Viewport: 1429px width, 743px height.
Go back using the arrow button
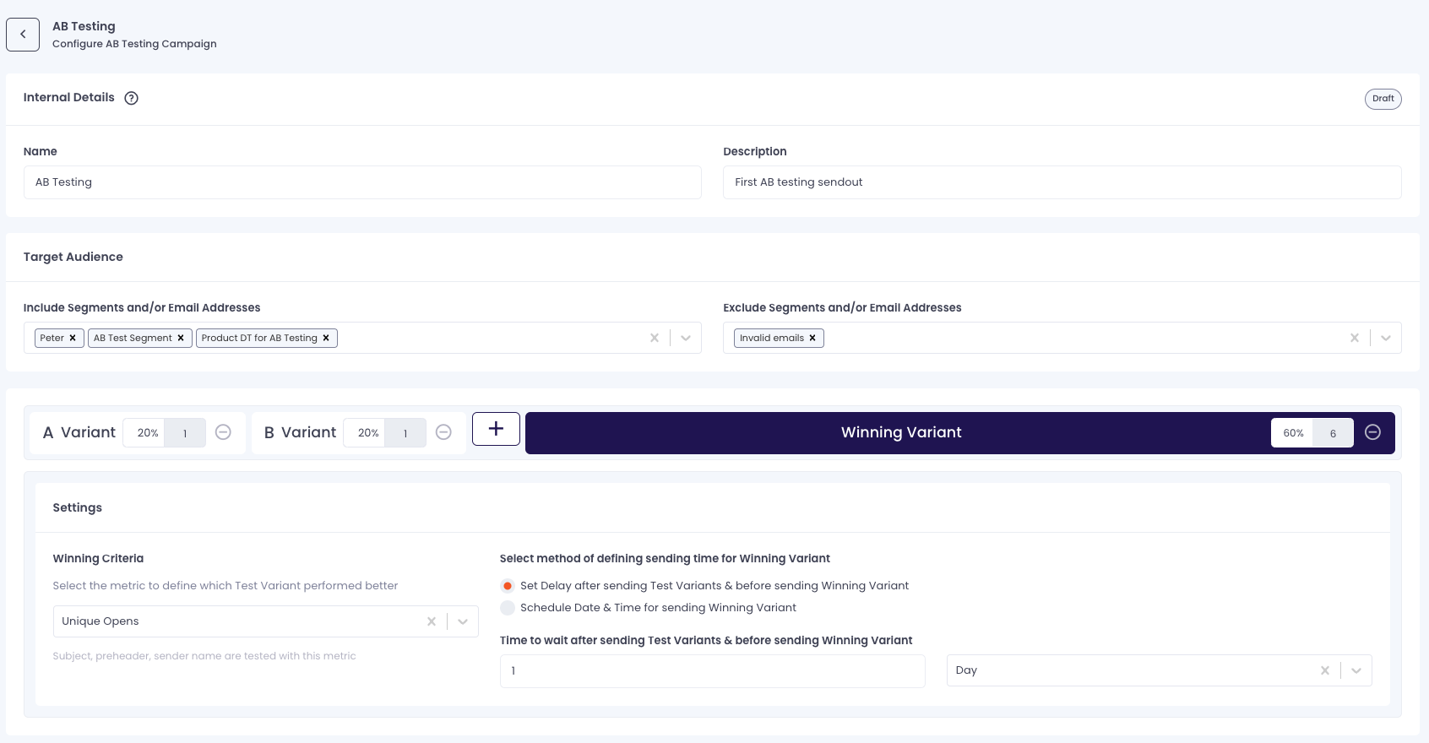coord(23,35)
